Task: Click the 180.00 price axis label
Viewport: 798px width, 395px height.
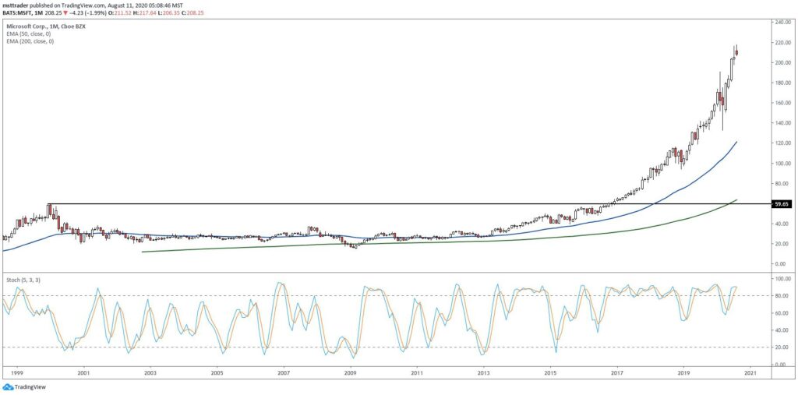Action: coord(784,83)
